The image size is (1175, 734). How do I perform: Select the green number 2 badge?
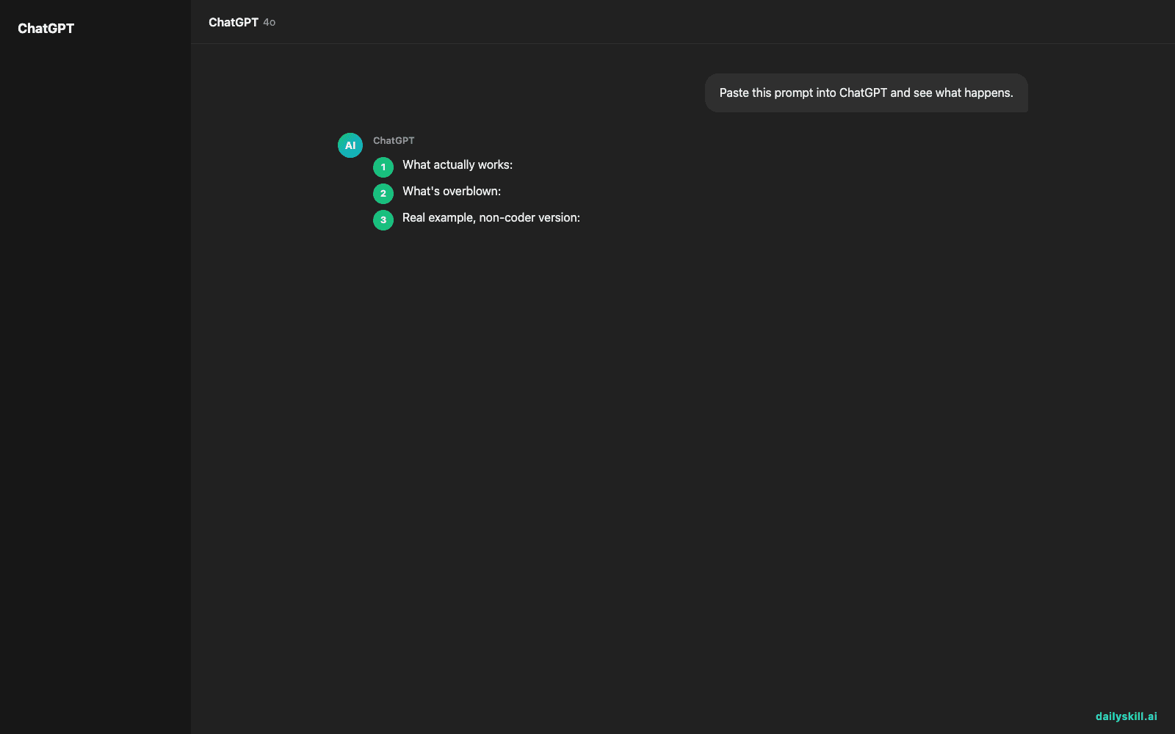(383, 194)
